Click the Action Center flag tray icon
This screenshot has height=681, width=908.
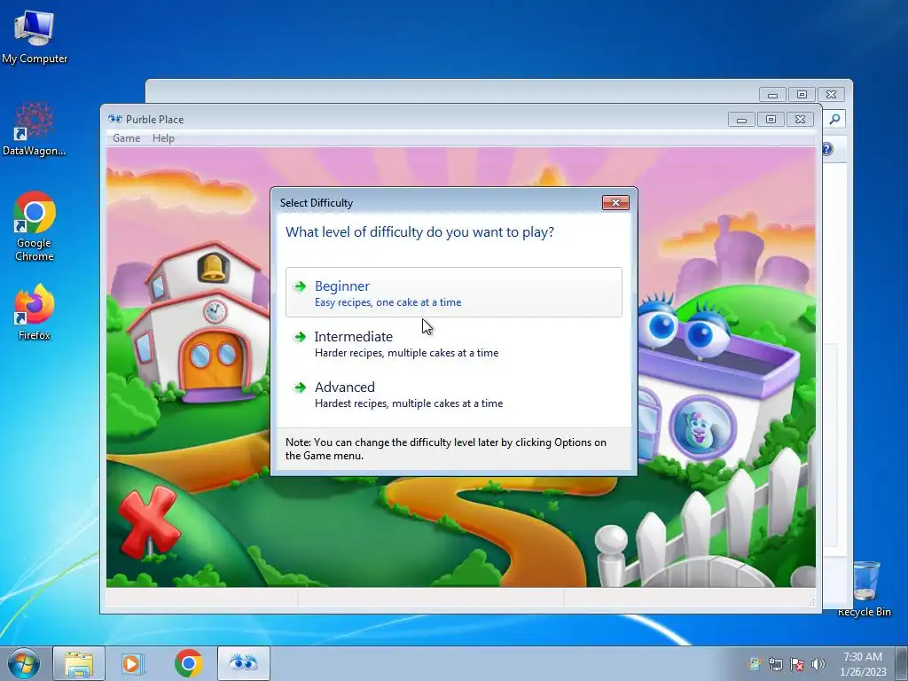[797, 664]
